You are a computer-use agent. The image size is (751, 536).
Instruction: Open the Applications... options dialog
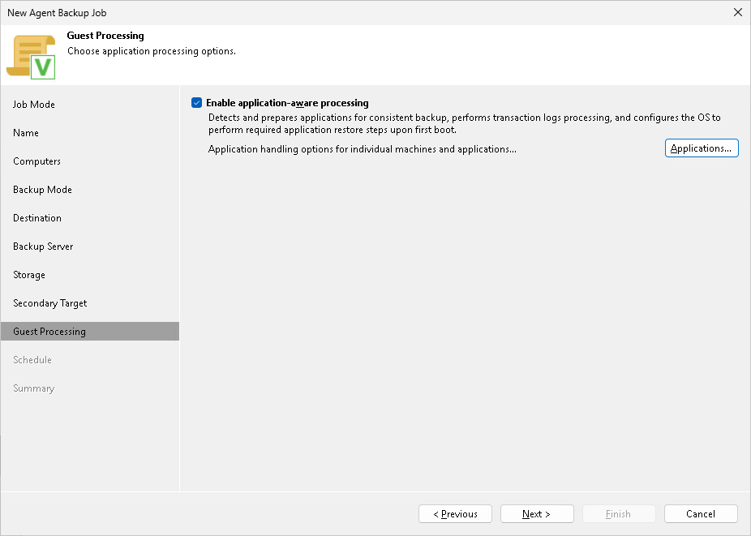tap(701, 148)
